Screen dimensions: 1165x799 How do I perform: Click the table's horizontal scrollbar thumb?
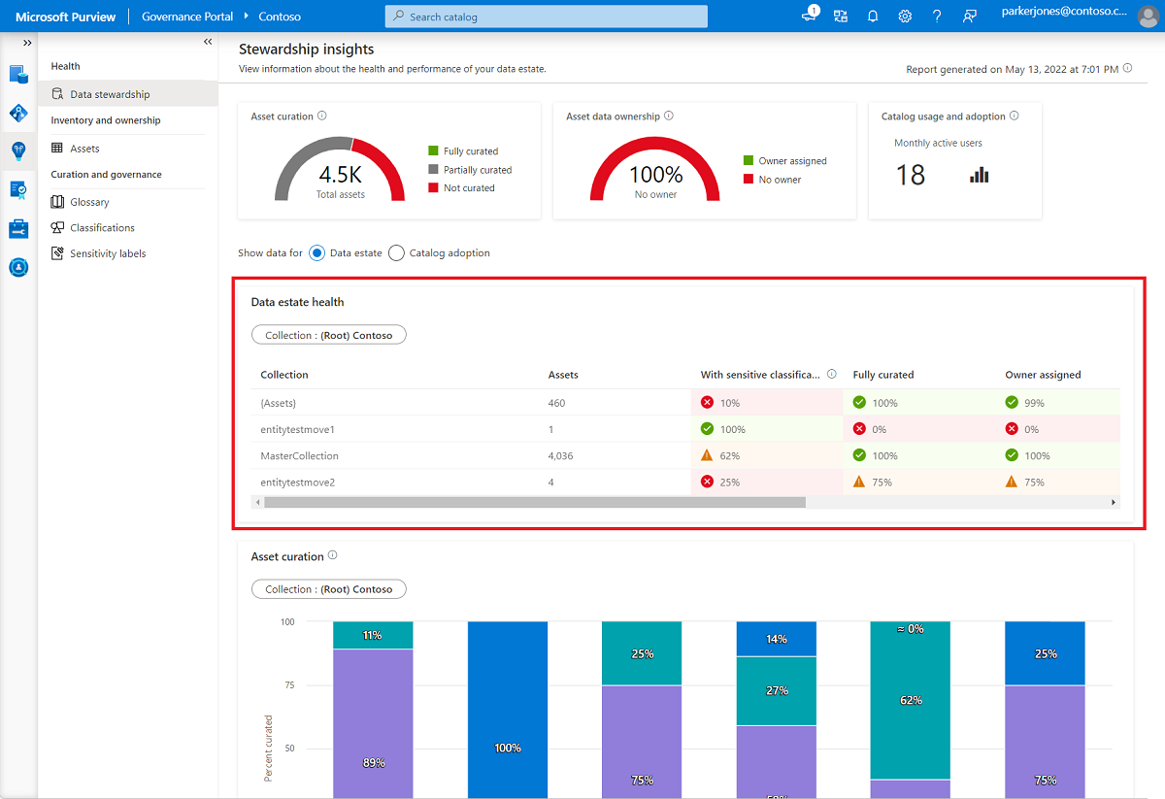(x=535, y=502)
